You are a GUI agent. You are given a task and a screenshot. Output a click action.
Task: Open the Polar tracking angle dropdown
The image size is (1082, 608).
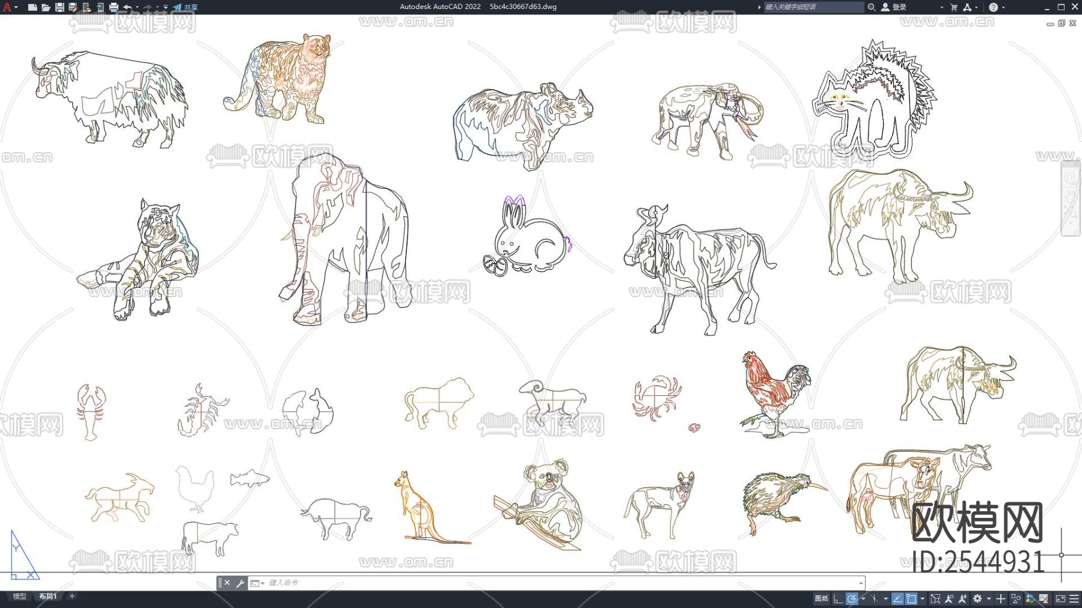(x=863, y=598)
